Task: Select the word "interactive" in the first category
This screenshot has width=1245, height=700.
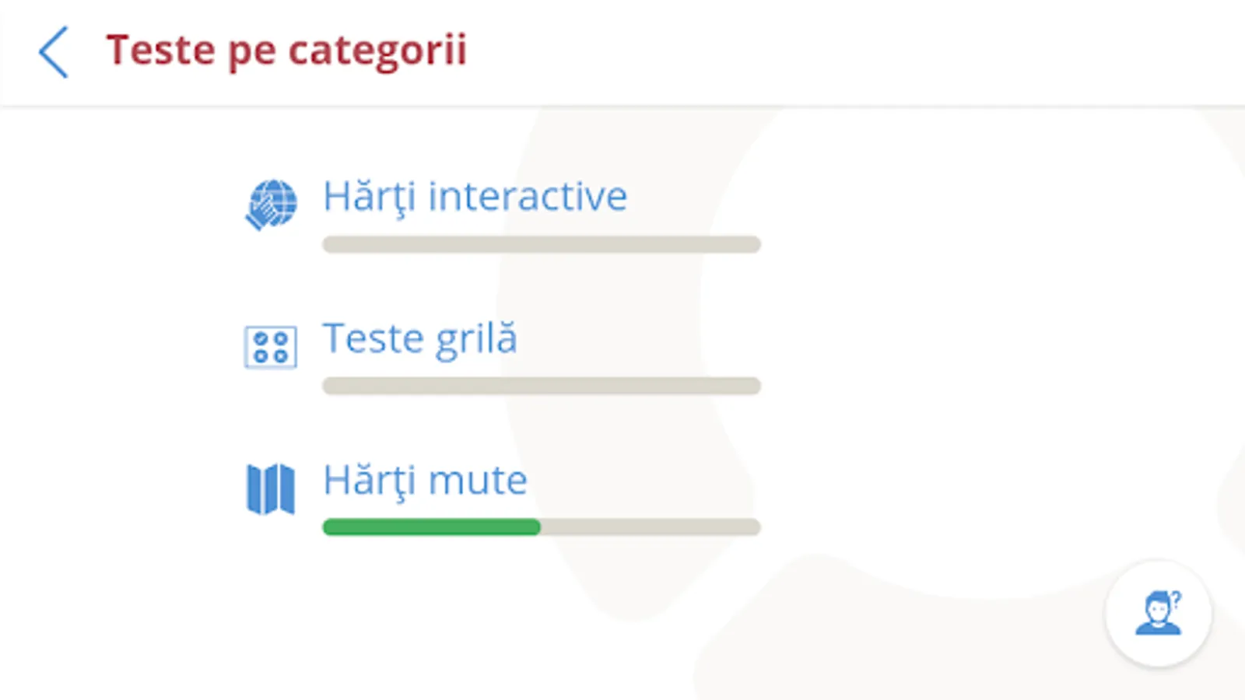Action: pos(528,197)
